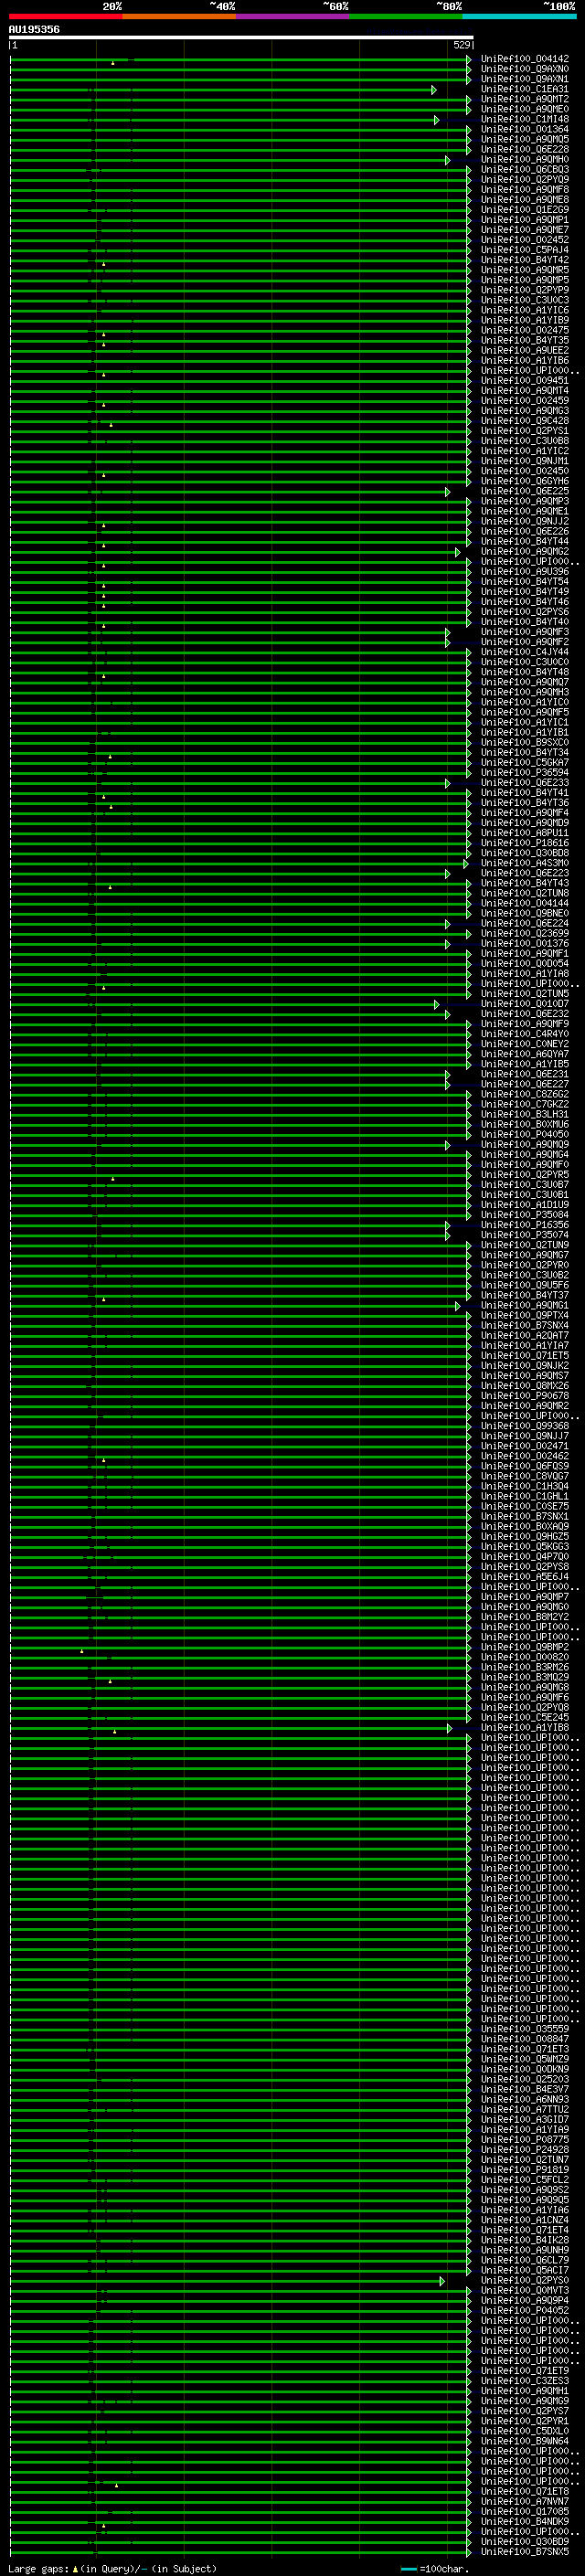Select label UniRef100_C5FCL2
The height and width of the screenshot is (2576, 585).
[525, 2179]
